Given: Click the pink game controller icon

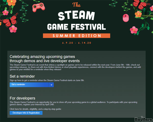Looking at the screenshot, I should [x=39, y=7].
